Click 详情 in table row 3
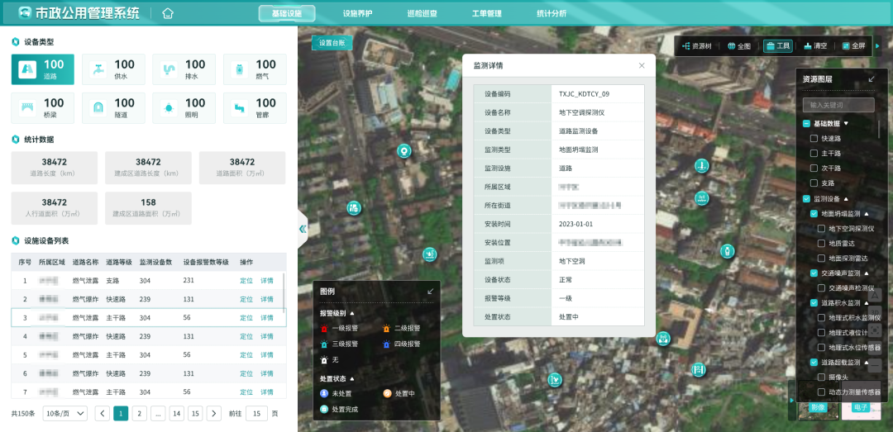 pos(267,317)
